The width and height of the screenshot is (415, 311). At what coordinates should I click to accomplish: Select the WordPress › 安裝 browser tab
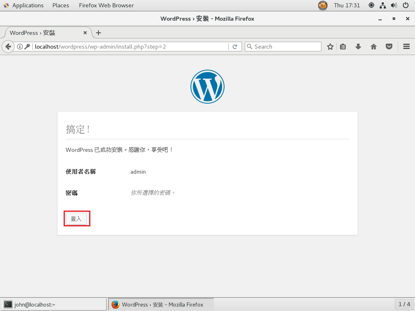48,33
